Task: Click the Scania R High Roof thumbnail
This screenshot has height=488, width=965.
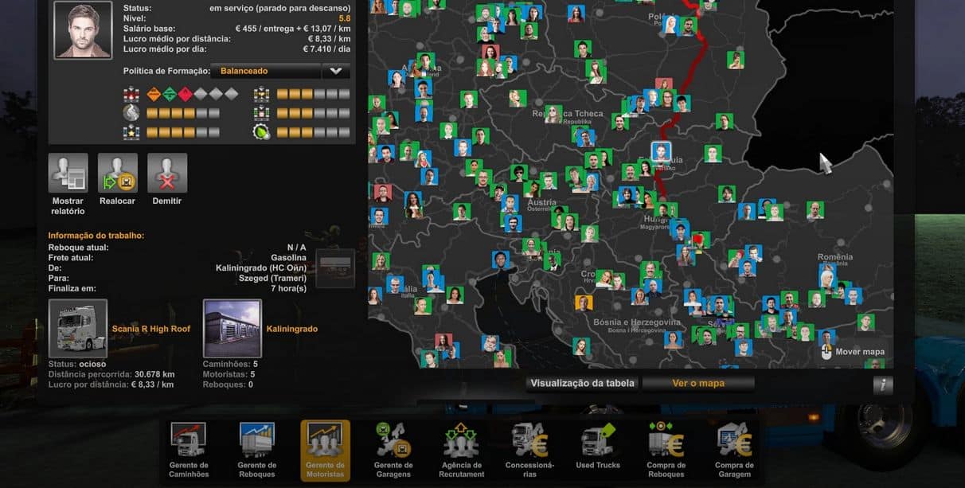Action: click(77, 329)
